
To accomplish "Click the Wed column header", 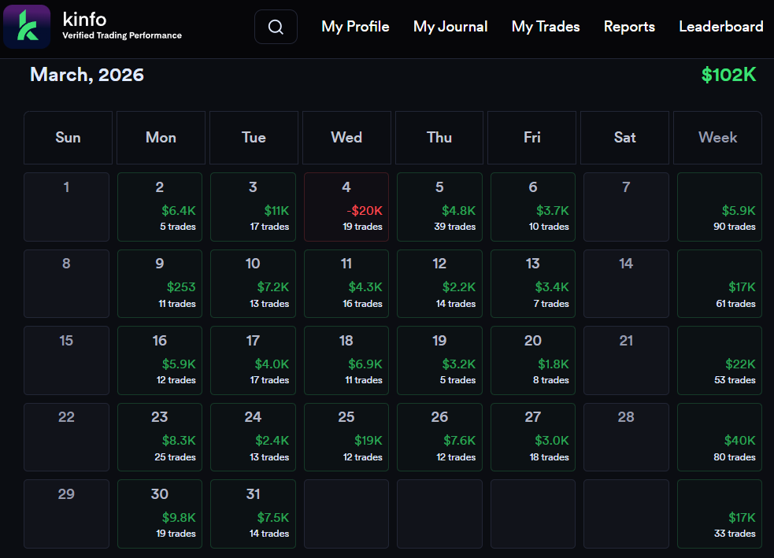I will coord(346,138).
